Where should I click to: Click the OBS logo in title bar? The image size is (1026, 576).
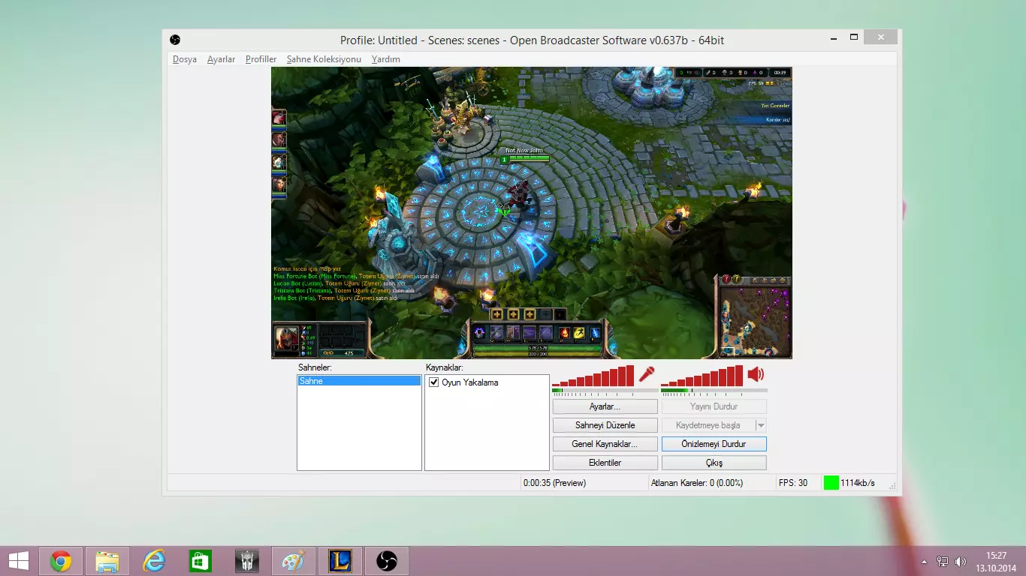coord(175,40)
